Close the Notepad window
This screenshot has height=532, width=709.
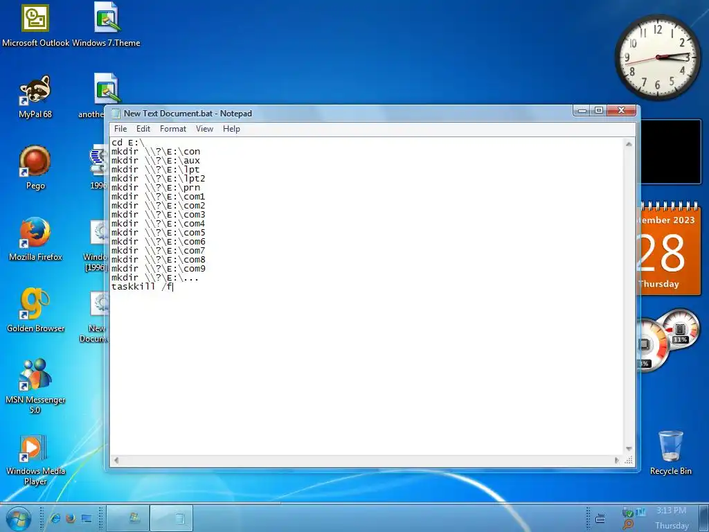coord(621,110)
